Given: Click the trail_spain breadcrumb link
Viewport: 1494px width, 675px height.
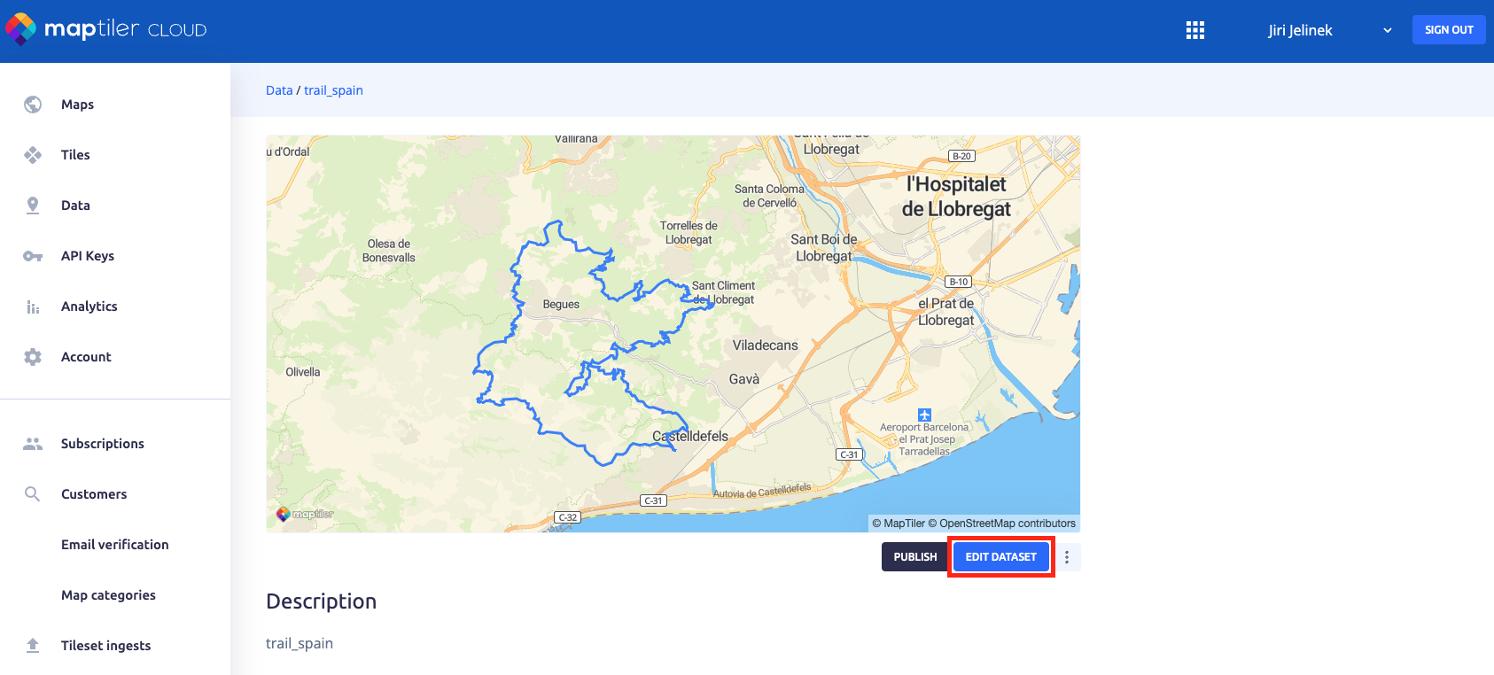Looking at the screenshot, I should tap(333, 90).
